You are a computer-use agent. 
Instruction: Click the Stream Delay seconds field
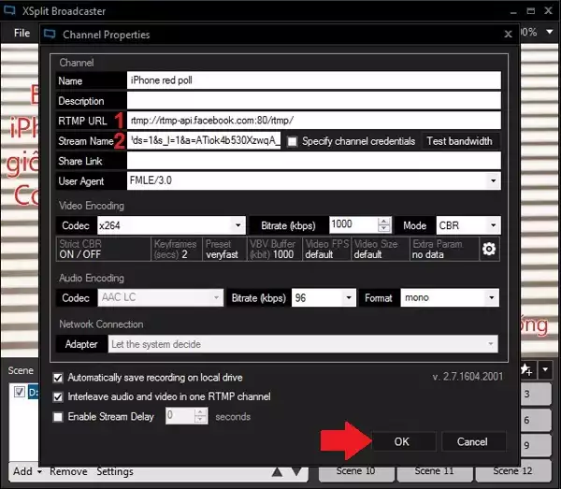(x=180, y=416)
